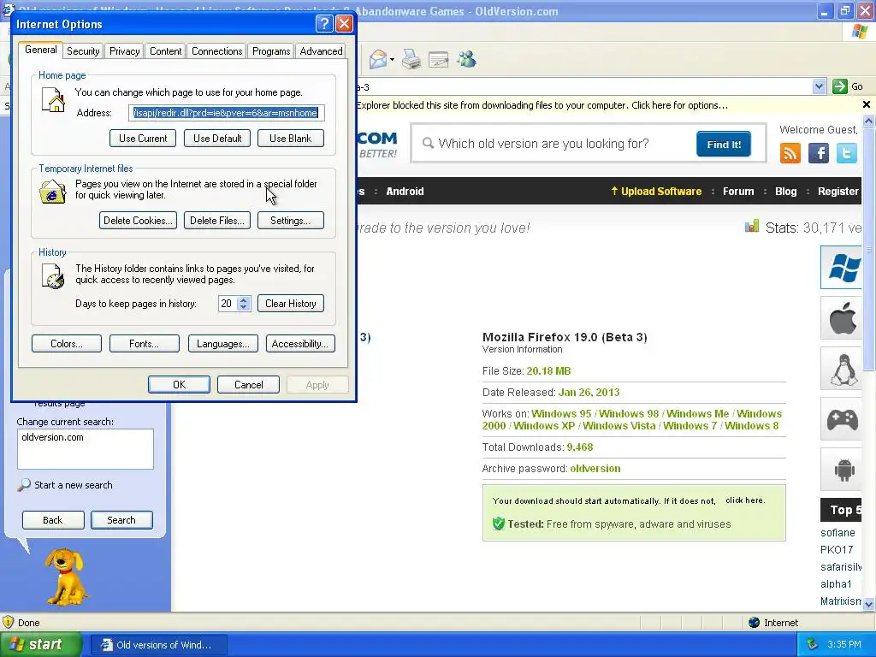The width and height of the screenshot is (876, 657).
Task: Open the Mail icon dropdown arrow
Action: point(392,59)
